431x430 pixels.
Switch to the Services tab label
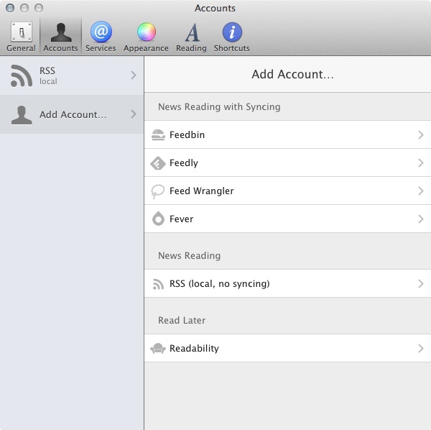[101, 48]
